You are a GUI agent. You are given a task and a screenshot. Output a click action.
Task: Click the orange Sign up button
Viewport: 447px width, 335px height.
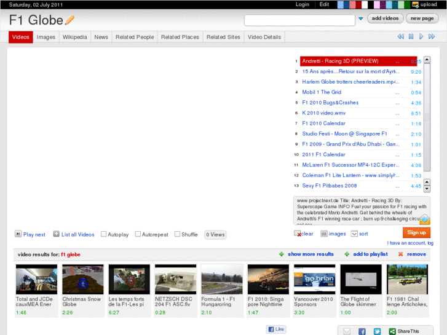click(x=416, y=232)
